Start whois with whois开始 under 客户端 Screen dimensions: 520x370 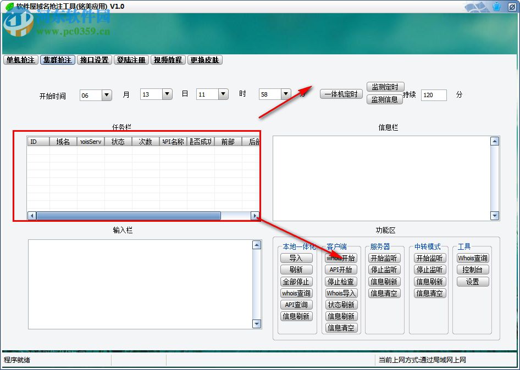(x=341, y=258)
